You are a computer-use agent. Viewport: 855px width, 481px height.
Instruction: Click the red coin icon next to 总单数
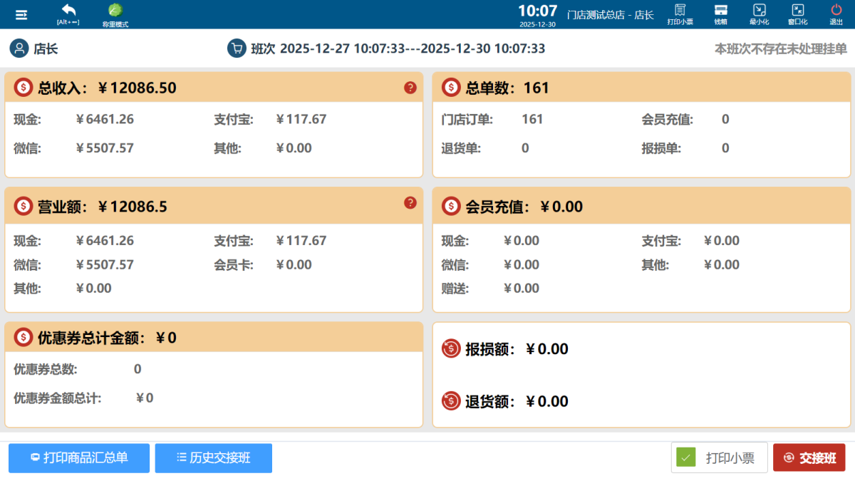(450, 87)
